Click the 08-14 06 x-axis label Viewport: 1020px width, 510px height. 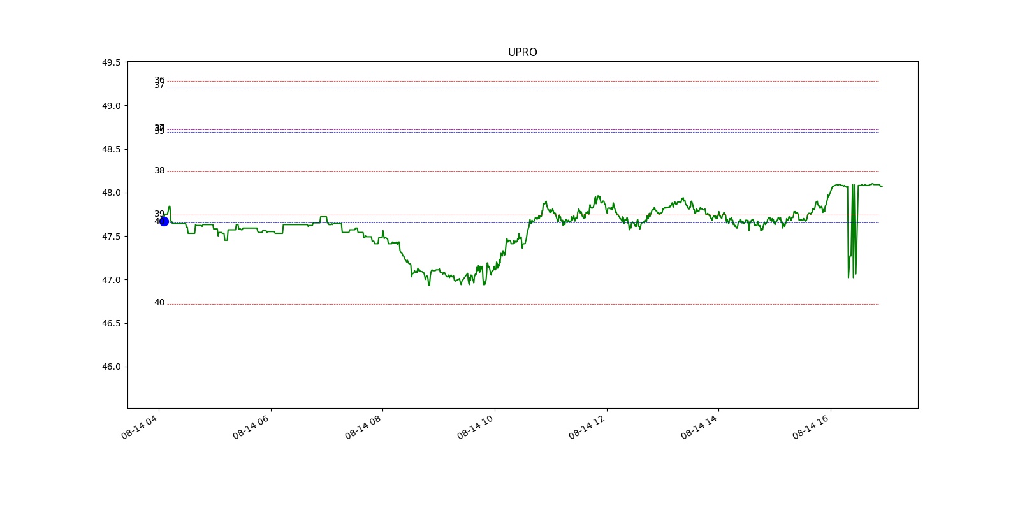(x=251, y=427)
